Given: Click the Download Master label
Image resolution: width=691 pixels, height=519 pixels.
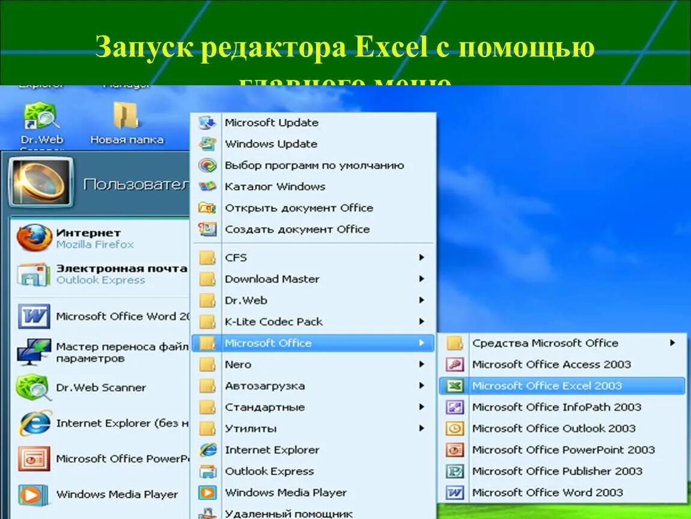Looking at the screenshot, I should (272, 279).
